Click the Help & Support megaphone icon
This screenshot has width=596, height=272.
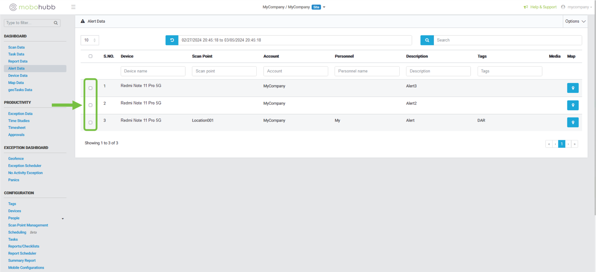526,7
